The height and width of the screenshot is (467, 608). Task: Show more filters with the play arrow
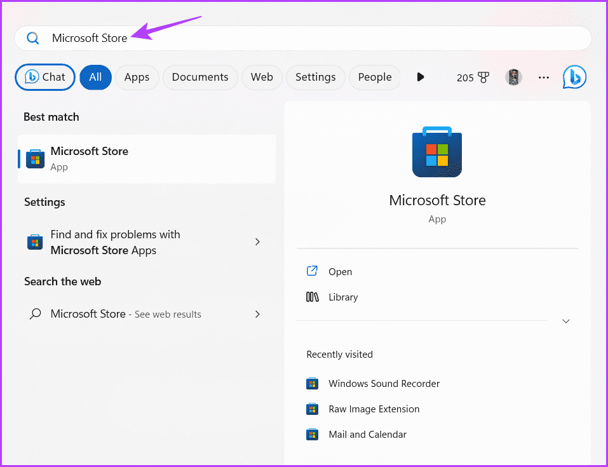tap(421, 77)
